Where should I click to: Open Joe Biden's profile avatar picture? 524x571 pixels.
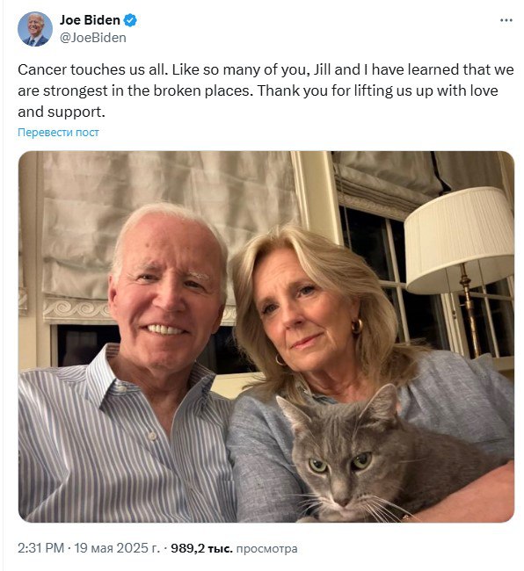tap(35, 29)
